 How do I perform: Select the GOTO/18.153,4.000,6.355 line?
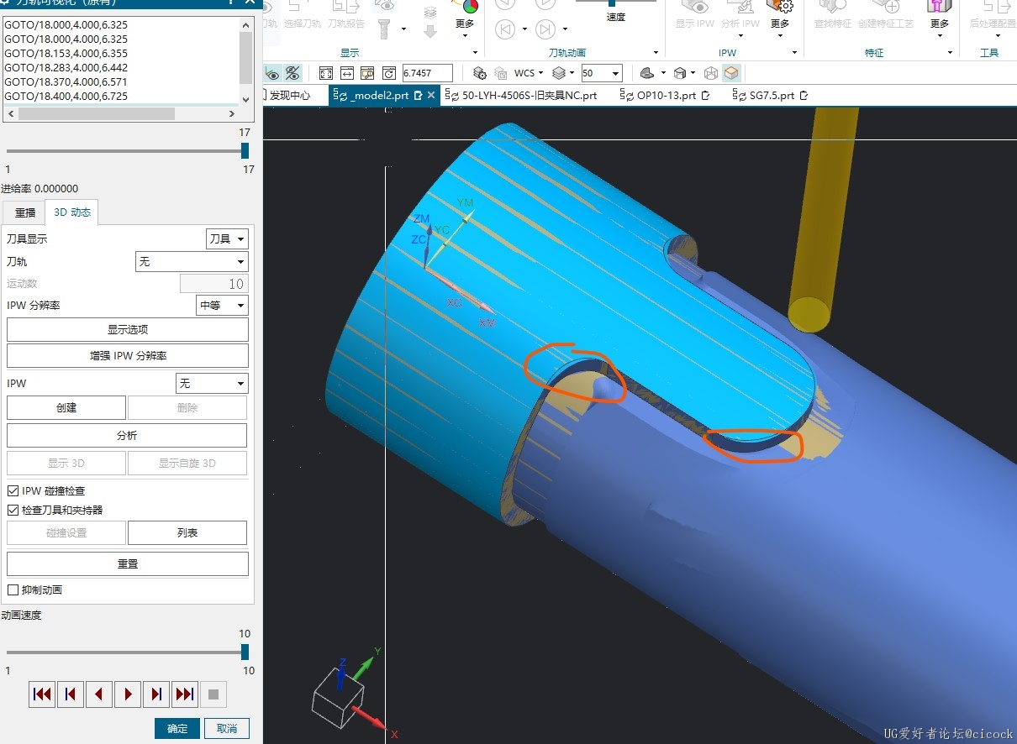(x=66, y=53)
